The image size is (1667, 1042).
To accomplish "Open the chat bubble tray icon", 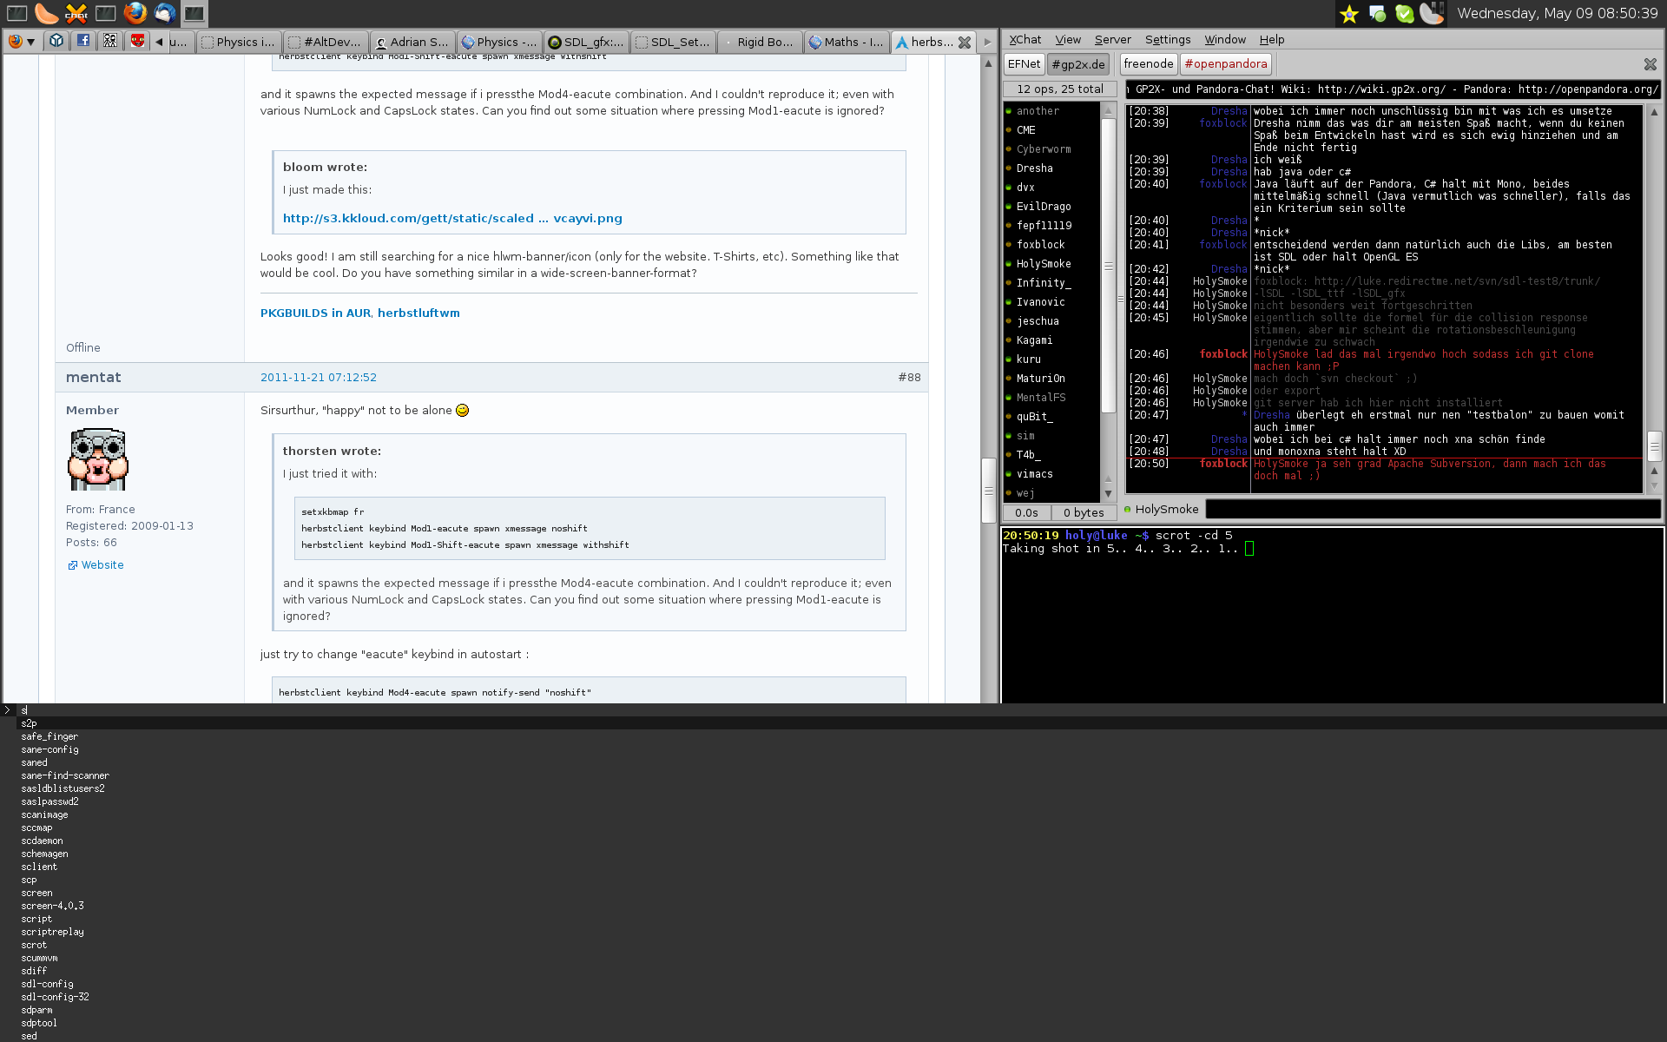I will (x=1376, y=14).
